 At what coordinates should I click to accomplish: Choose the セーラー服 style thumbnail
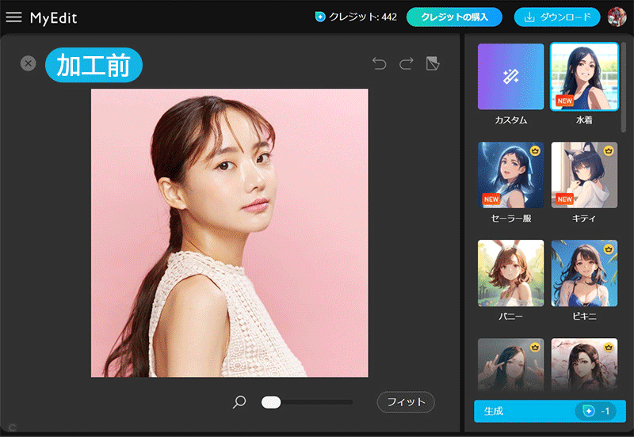[510, 175]
